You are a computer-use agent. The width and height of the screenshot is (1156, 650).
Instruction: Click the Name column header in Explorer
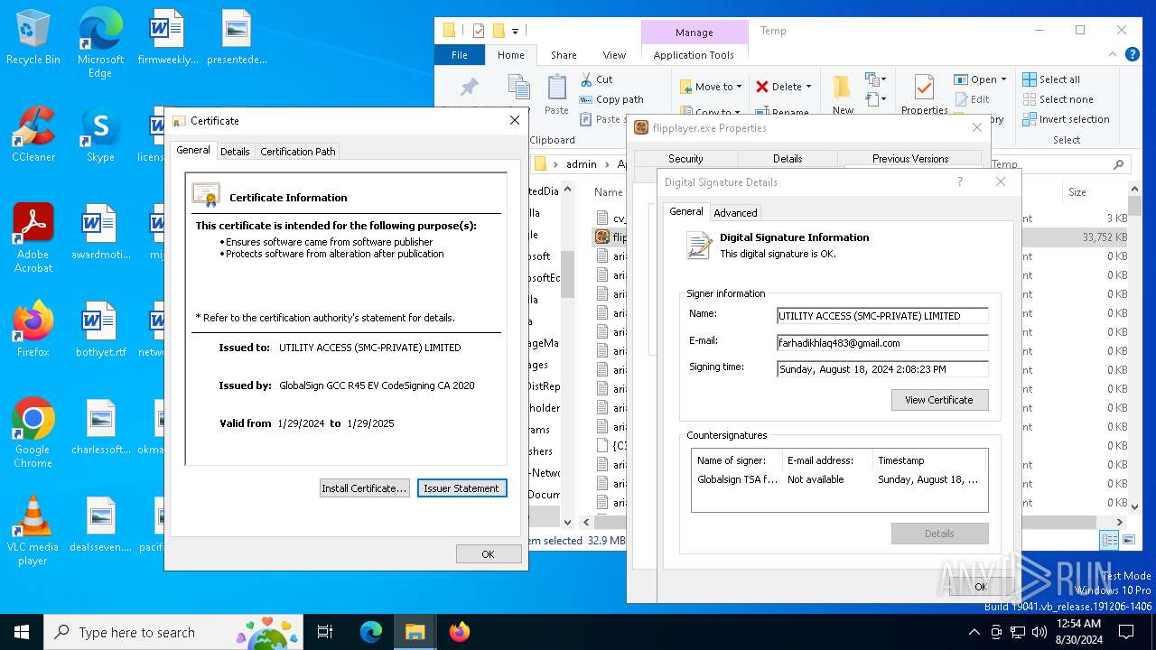coord(609,192)
